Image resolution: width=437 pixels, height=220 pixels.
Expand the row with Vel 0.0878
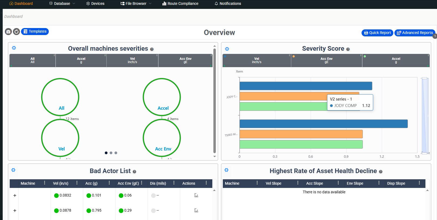[x=15, y=211]
